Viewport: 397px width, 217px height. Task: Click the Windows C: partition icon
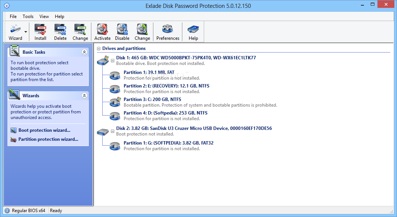click(115, 102)
